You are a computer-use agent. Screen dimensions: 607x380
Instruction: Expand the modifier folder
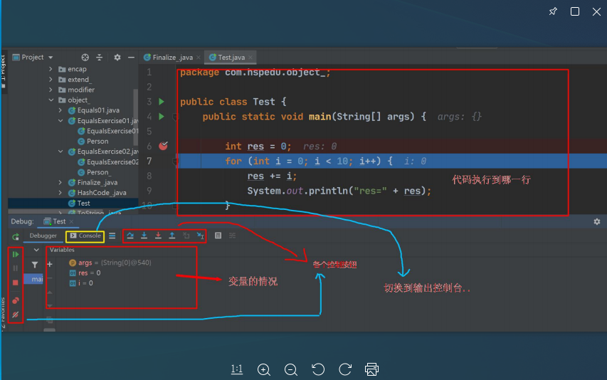point(51,90)
